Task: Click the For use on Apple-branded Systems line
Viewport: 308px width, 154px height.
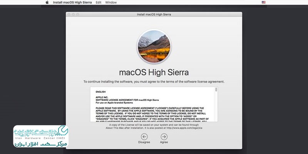Action: 114,103
